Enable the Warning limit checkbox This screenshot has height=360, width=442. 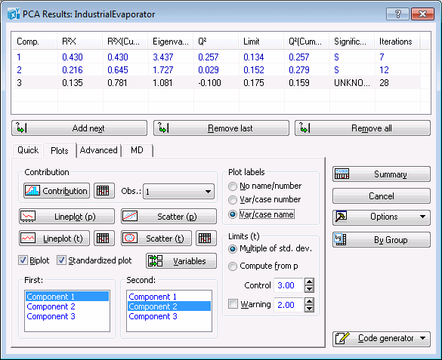pyautogui.click(x=233, y=304)
